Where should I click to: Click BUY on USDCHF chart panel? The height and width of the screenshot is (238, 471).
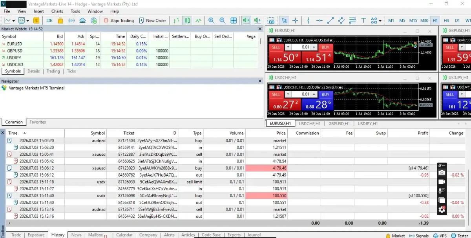325,94
